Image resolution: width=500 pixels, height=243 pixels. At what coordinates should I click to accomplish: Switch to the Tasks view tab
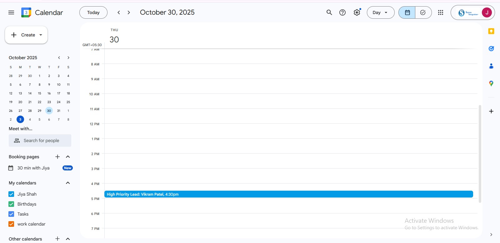click(423, 12)
